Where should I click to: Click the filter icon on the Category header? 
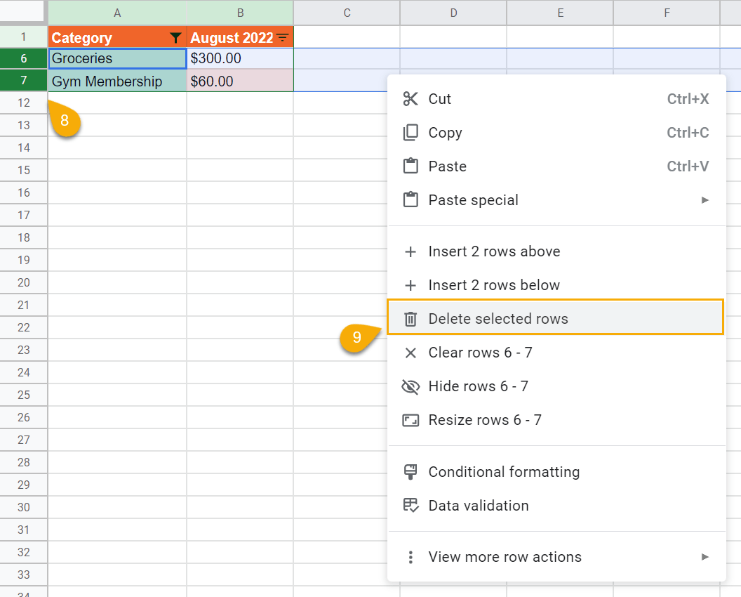[x=174, y=37]
